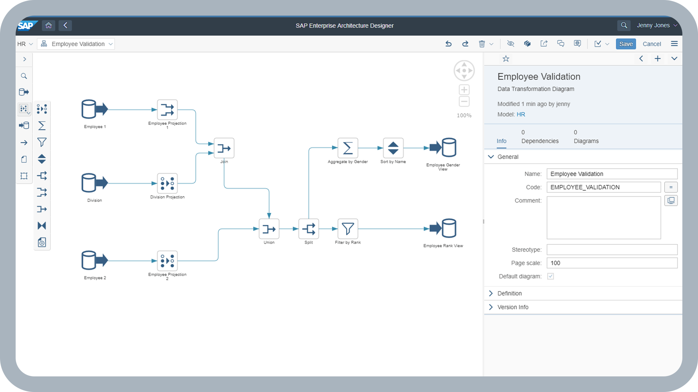Click the Filter by Rank node
Viewport: 698px width, 392px height.
(x=348, y=229)
